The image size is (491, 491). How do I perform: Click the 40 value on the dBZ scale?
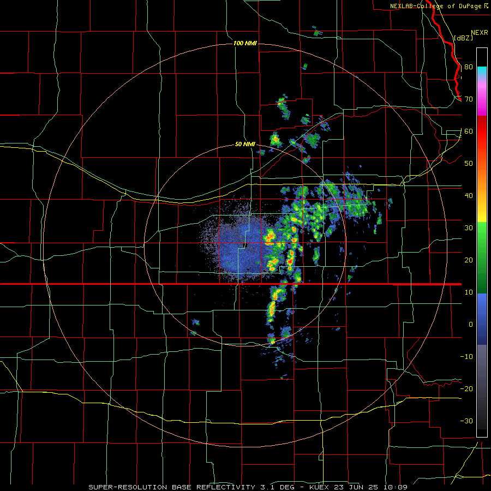[x=469, y=196]
